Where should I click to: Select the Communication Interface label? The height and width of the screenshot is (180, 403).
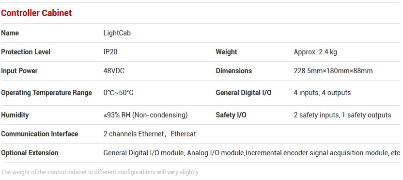coord(40,134)
